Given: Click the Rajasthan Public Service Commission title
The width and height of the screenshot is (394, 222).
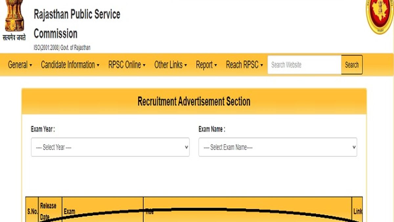Looking at the screenshot, I should (x=77, y=24).
